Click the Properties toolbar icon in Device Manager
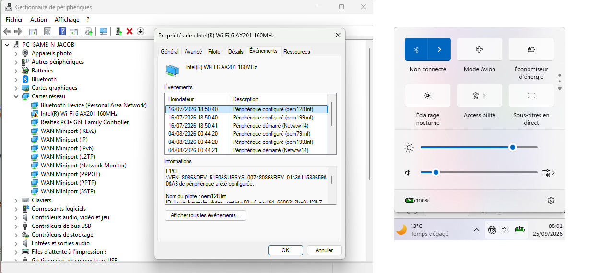Screen dimensions: 599x273 (47, 31)
